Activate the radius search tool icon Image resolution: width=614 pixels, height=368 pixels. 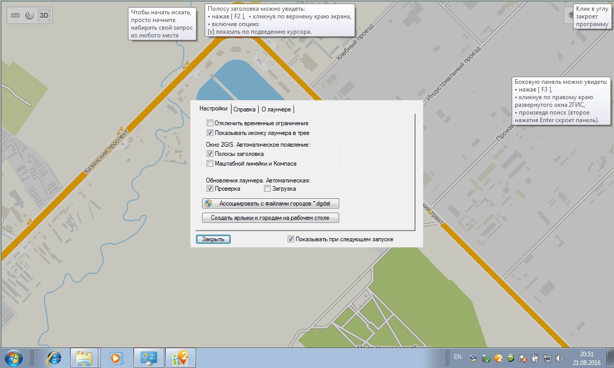[30, 15]
